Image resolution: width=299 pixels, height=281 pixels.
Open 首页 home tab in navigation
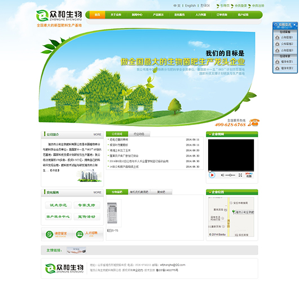97,15
